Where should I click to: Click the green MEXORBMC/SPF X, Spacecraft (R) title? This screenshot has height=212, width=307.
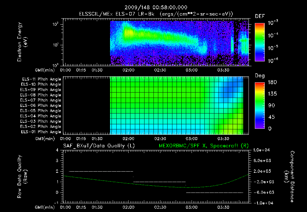click(x=204, y=146)
